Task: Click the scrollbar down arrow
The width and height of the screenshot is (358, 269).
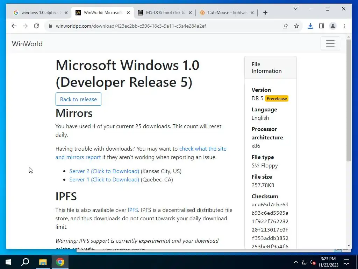Action: (x=349, y=246)
